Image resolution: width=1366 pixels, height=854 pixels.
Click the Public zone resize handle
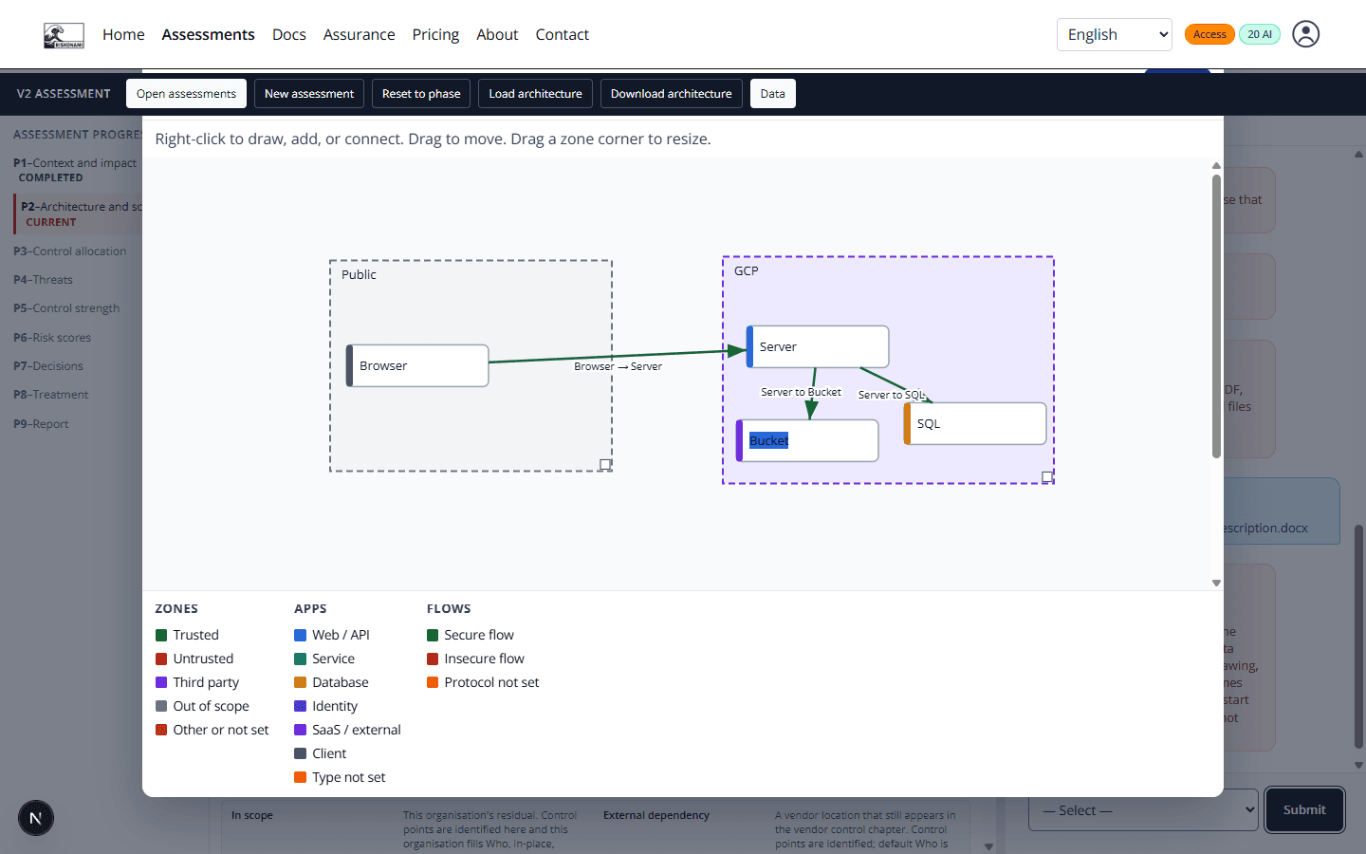[605, 464]
